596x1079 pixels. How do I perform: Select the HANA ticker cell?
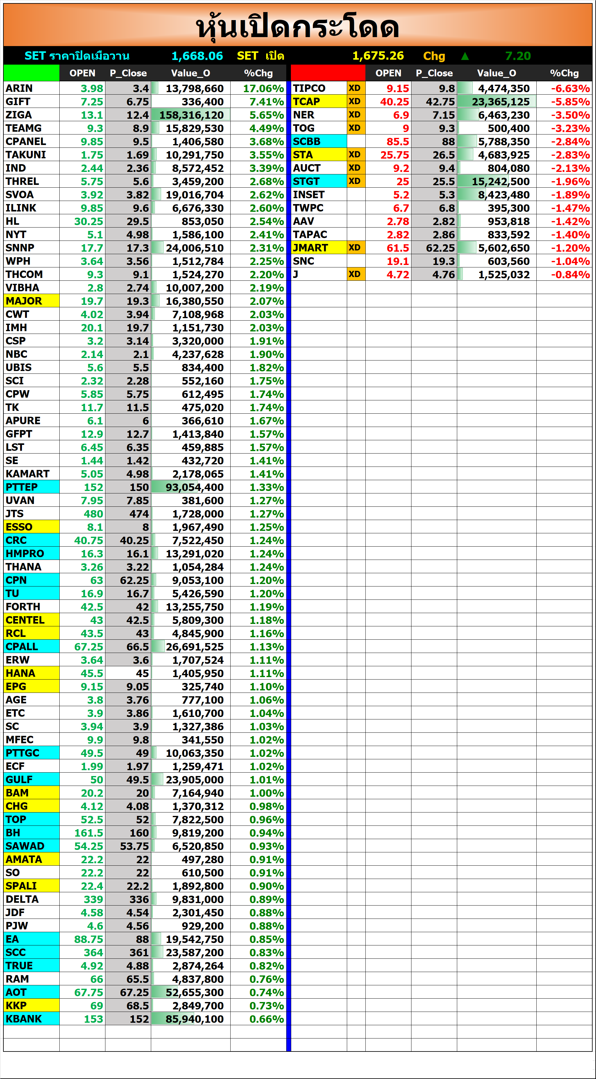[32, 673]
